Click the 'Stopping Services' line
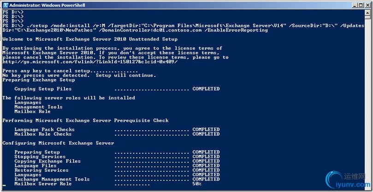The height and width of the screenshot is (192, 373). (117, 157)
